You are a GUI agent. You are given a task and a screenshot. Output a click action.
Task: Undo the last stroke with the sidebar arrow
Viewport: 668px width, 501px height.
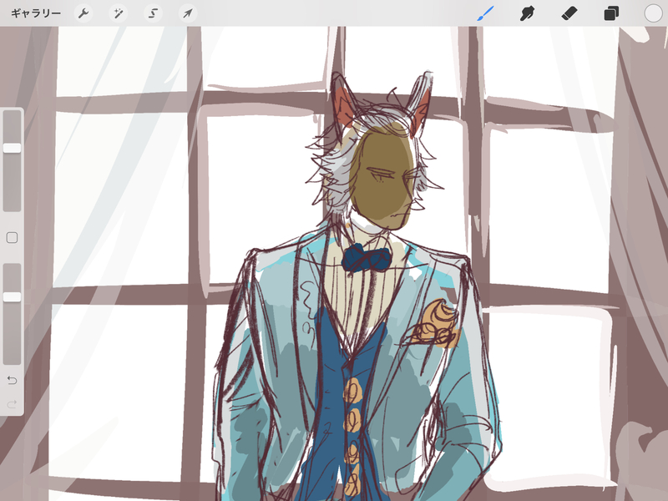(x=12, y=380)
